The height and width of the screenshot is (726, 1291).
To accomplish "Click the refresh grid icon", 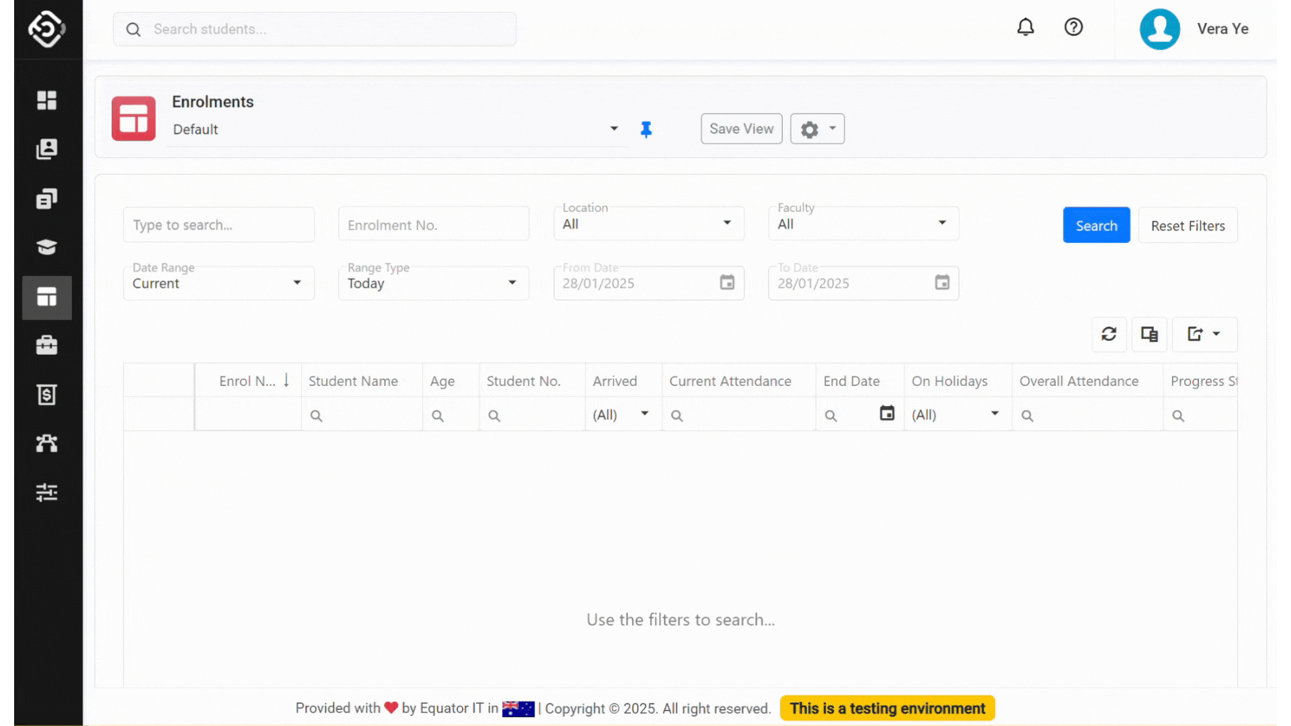I will [x=1109, y=334].
